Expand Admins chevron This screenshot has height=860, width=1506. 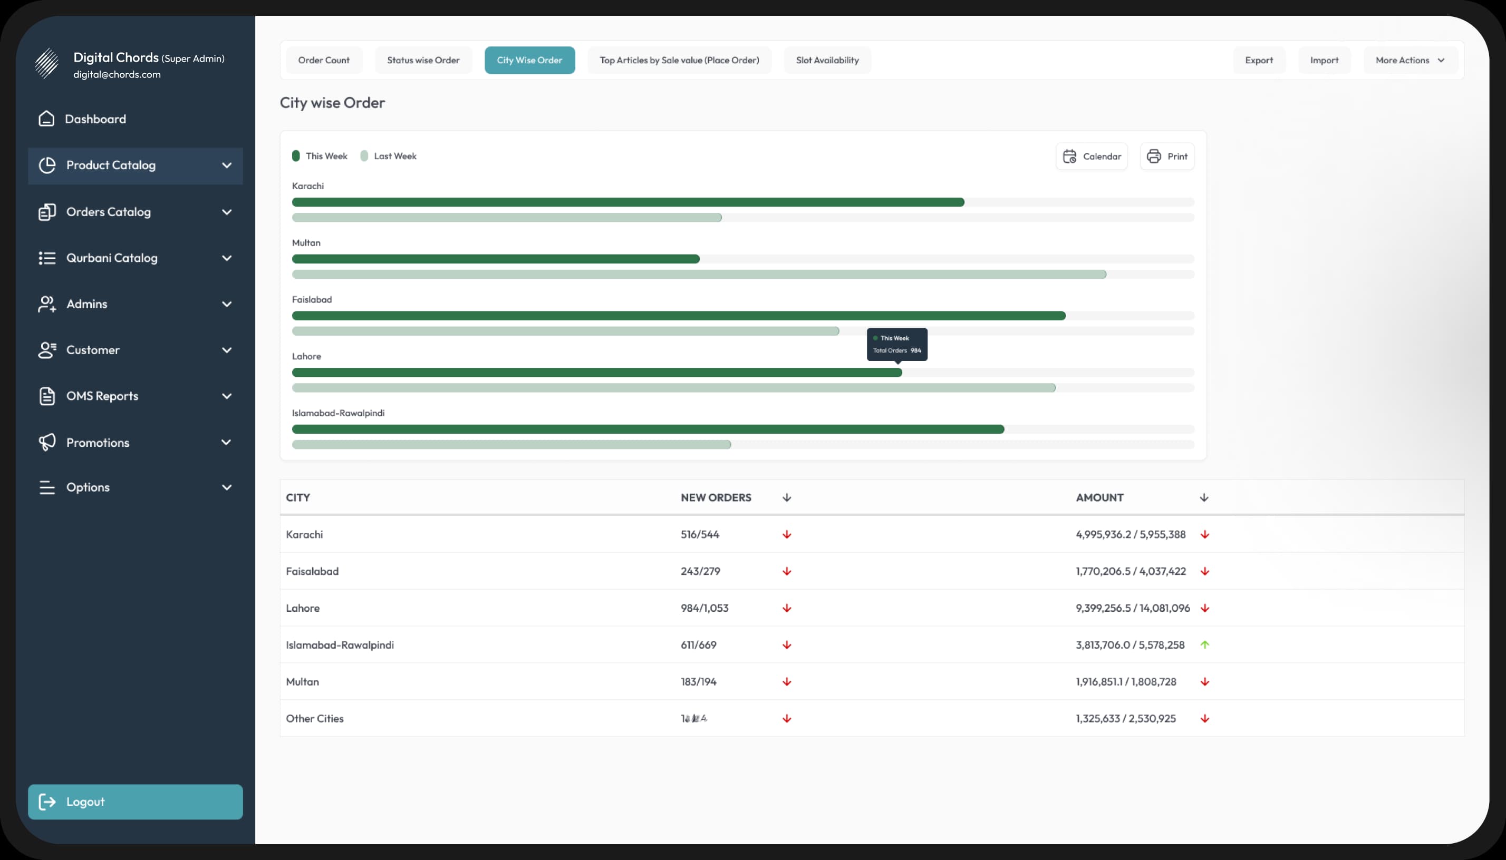pyautogui.click(x=226, y=304)
